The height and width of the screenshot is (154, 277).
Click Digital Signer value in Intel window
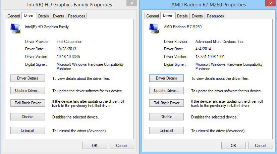[x=90, y=67]
